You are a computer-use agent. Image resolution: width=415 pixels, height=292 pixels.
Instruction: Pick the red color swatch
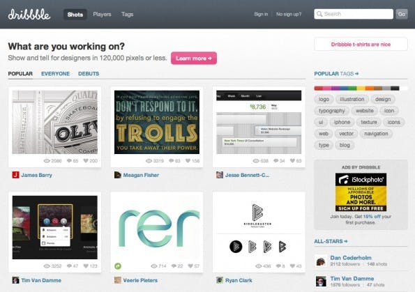(x=318, y=89)
